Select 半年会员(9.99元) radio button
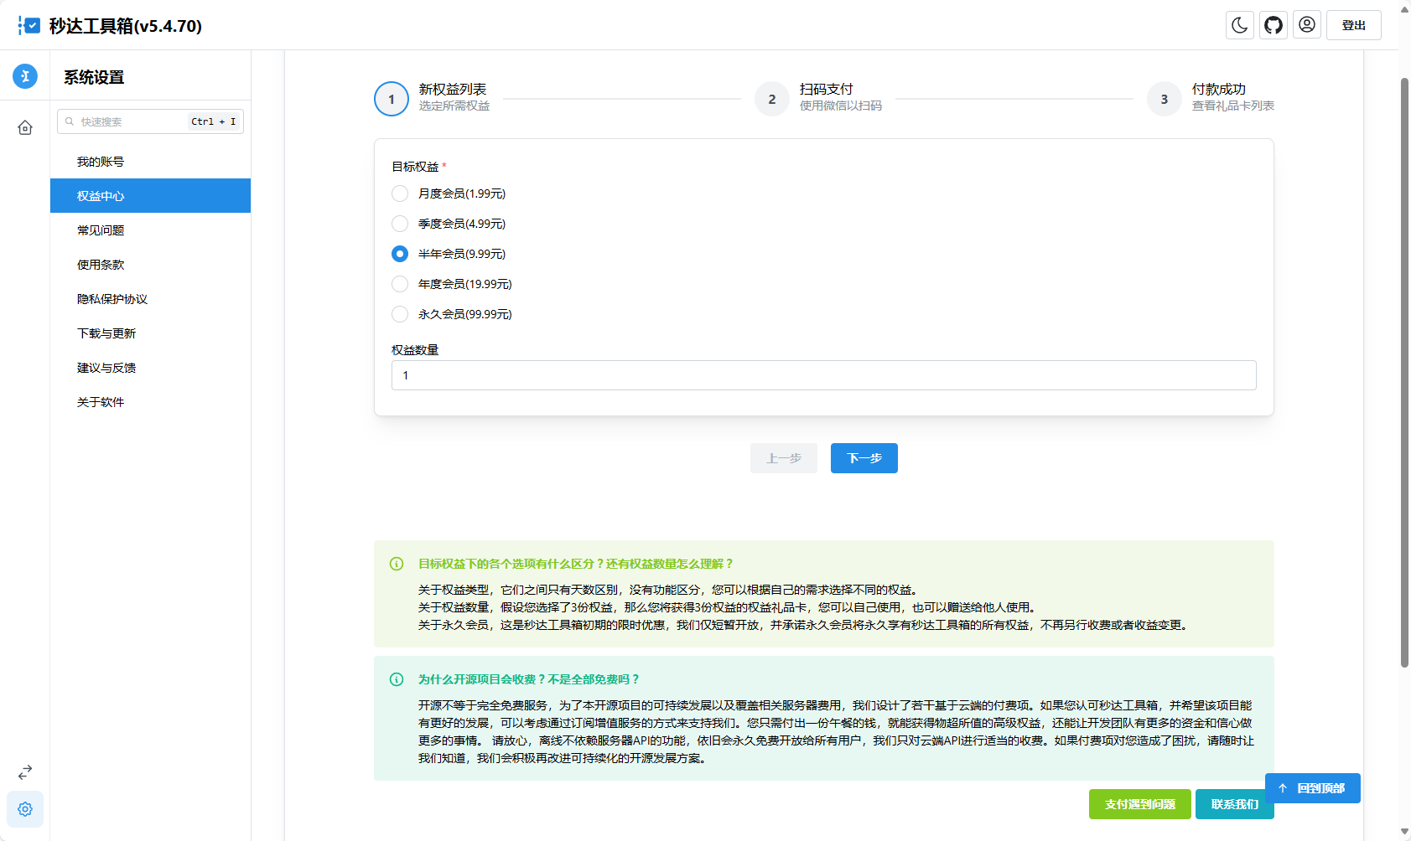This screenshot has width=1411, height=841. point(400,254)
